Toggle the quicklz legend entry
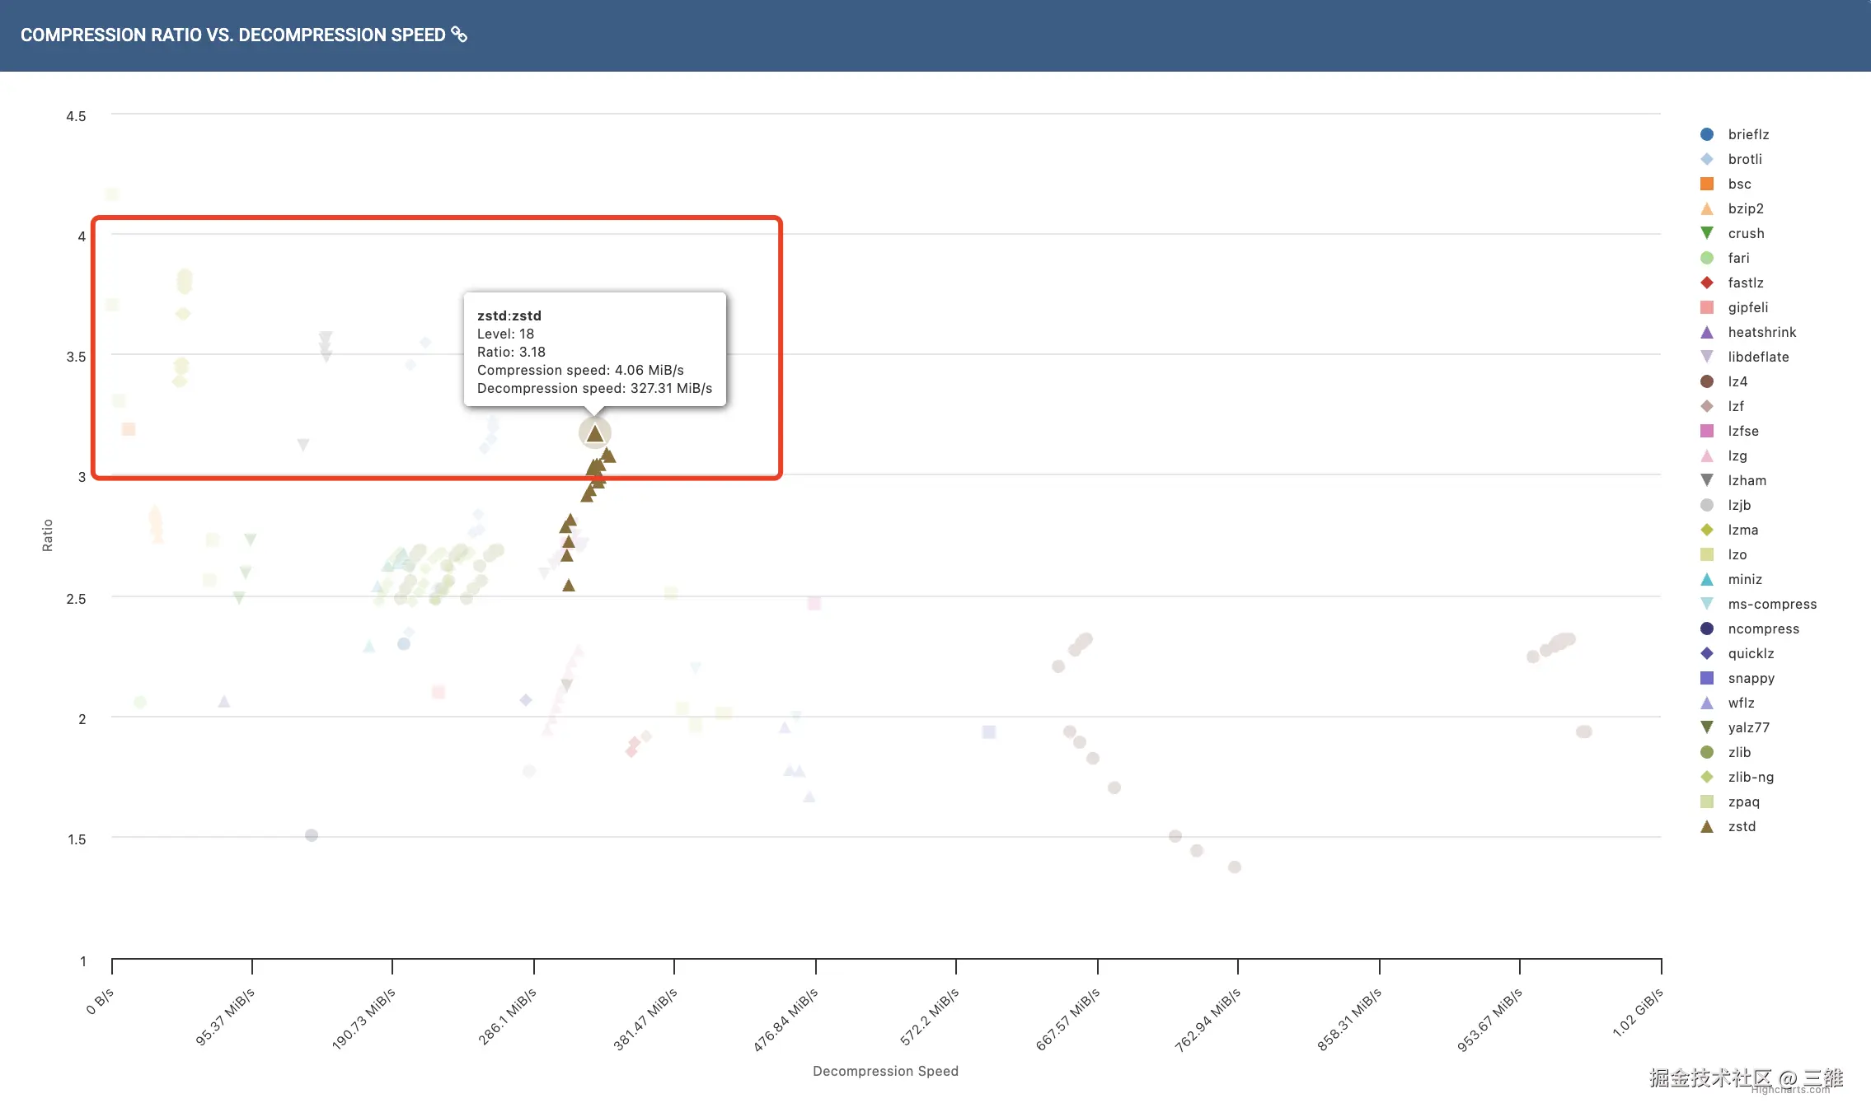This screenshot has width=1871, height=1117. coord(1750,653)
